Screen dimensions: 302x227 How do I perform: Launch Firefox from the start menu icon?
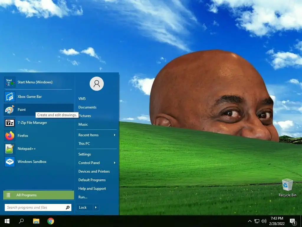click(10, 136)
